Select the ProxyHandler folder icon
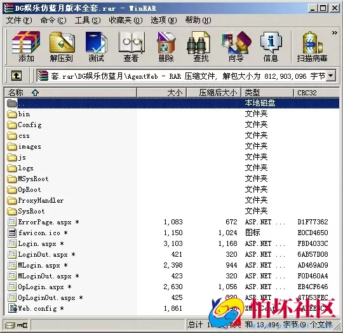The image size is (343, 333). (12, 200)
